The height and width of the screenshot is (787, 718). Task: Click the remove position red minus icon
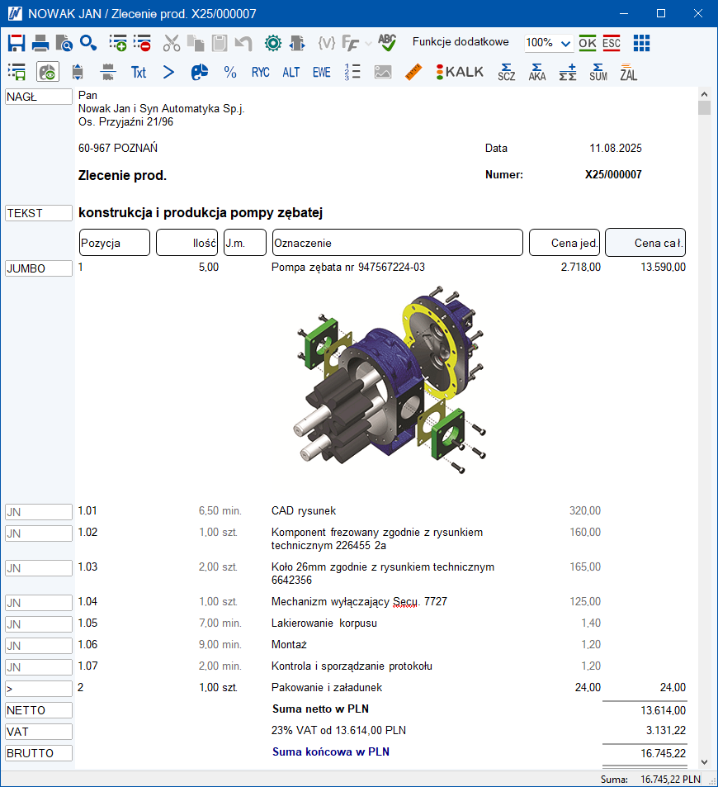pos(141,43)
